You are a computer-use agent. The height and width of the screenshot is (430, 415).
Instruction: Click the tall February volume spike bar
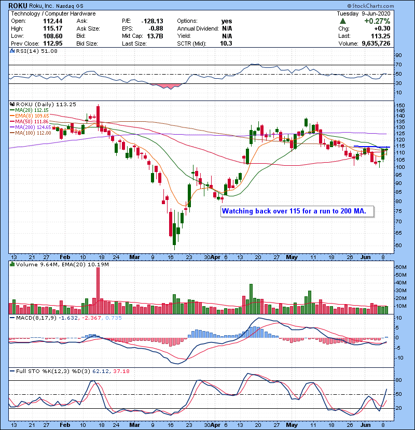click(x=98, y=291)
